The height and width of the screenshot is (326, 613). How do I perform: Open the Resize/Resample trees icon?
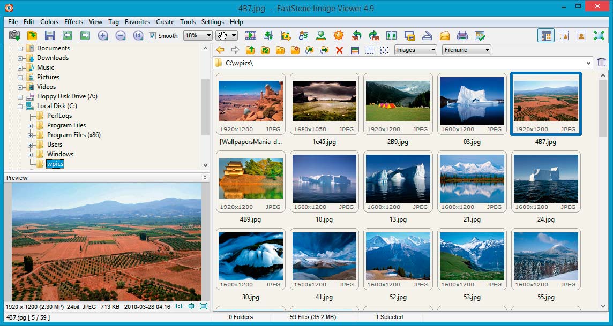[x=268, y=35]
